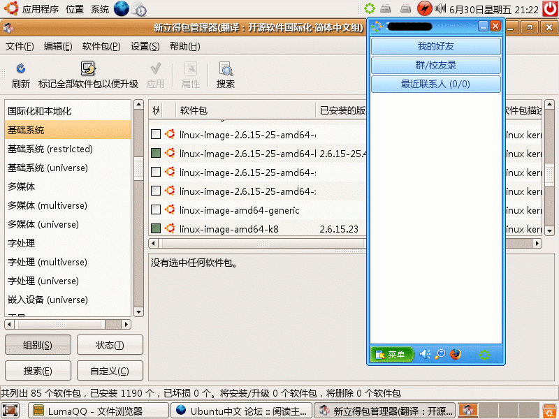Launch the envelope-and-clock mail icon in top panel

tap(139, 9)
